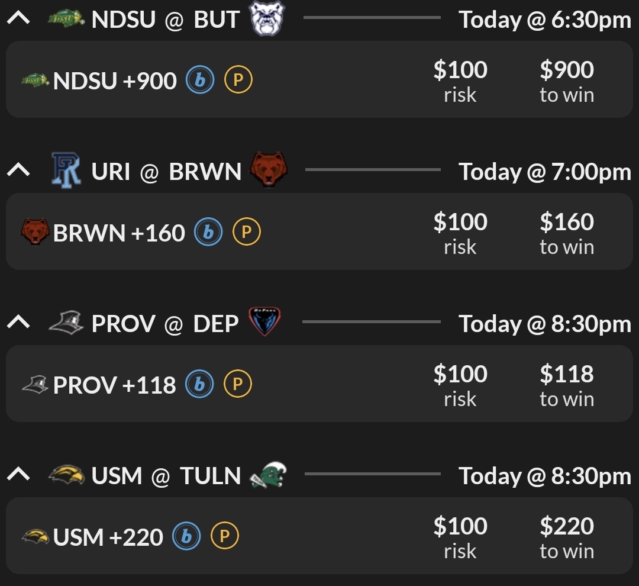Collapse the URI @ BRWN game section

point(19,171)
